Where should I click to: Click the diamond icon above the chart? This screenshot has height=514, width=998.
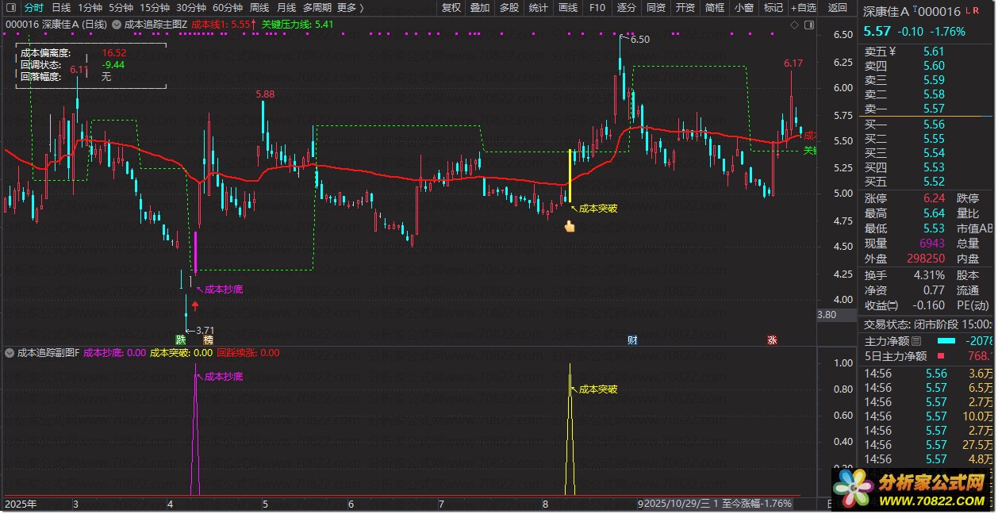tap(795, 25)
